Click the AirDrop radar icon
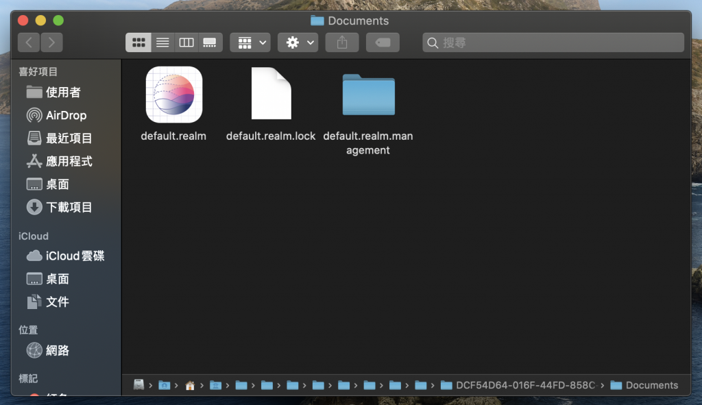Screen dimensions: 702x405 pos(34,115)
